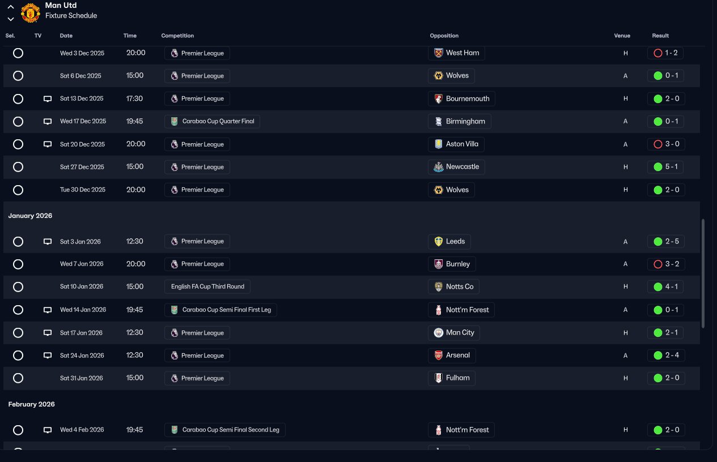Open the 2 - 1 Man City result
The image size is (717, 462).
pyautogui.click(x=665, y=332)
